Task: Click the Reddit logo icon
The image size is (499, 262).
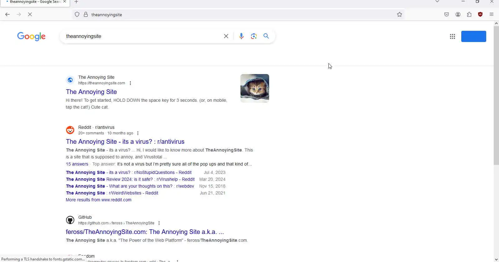Action: 70,130
